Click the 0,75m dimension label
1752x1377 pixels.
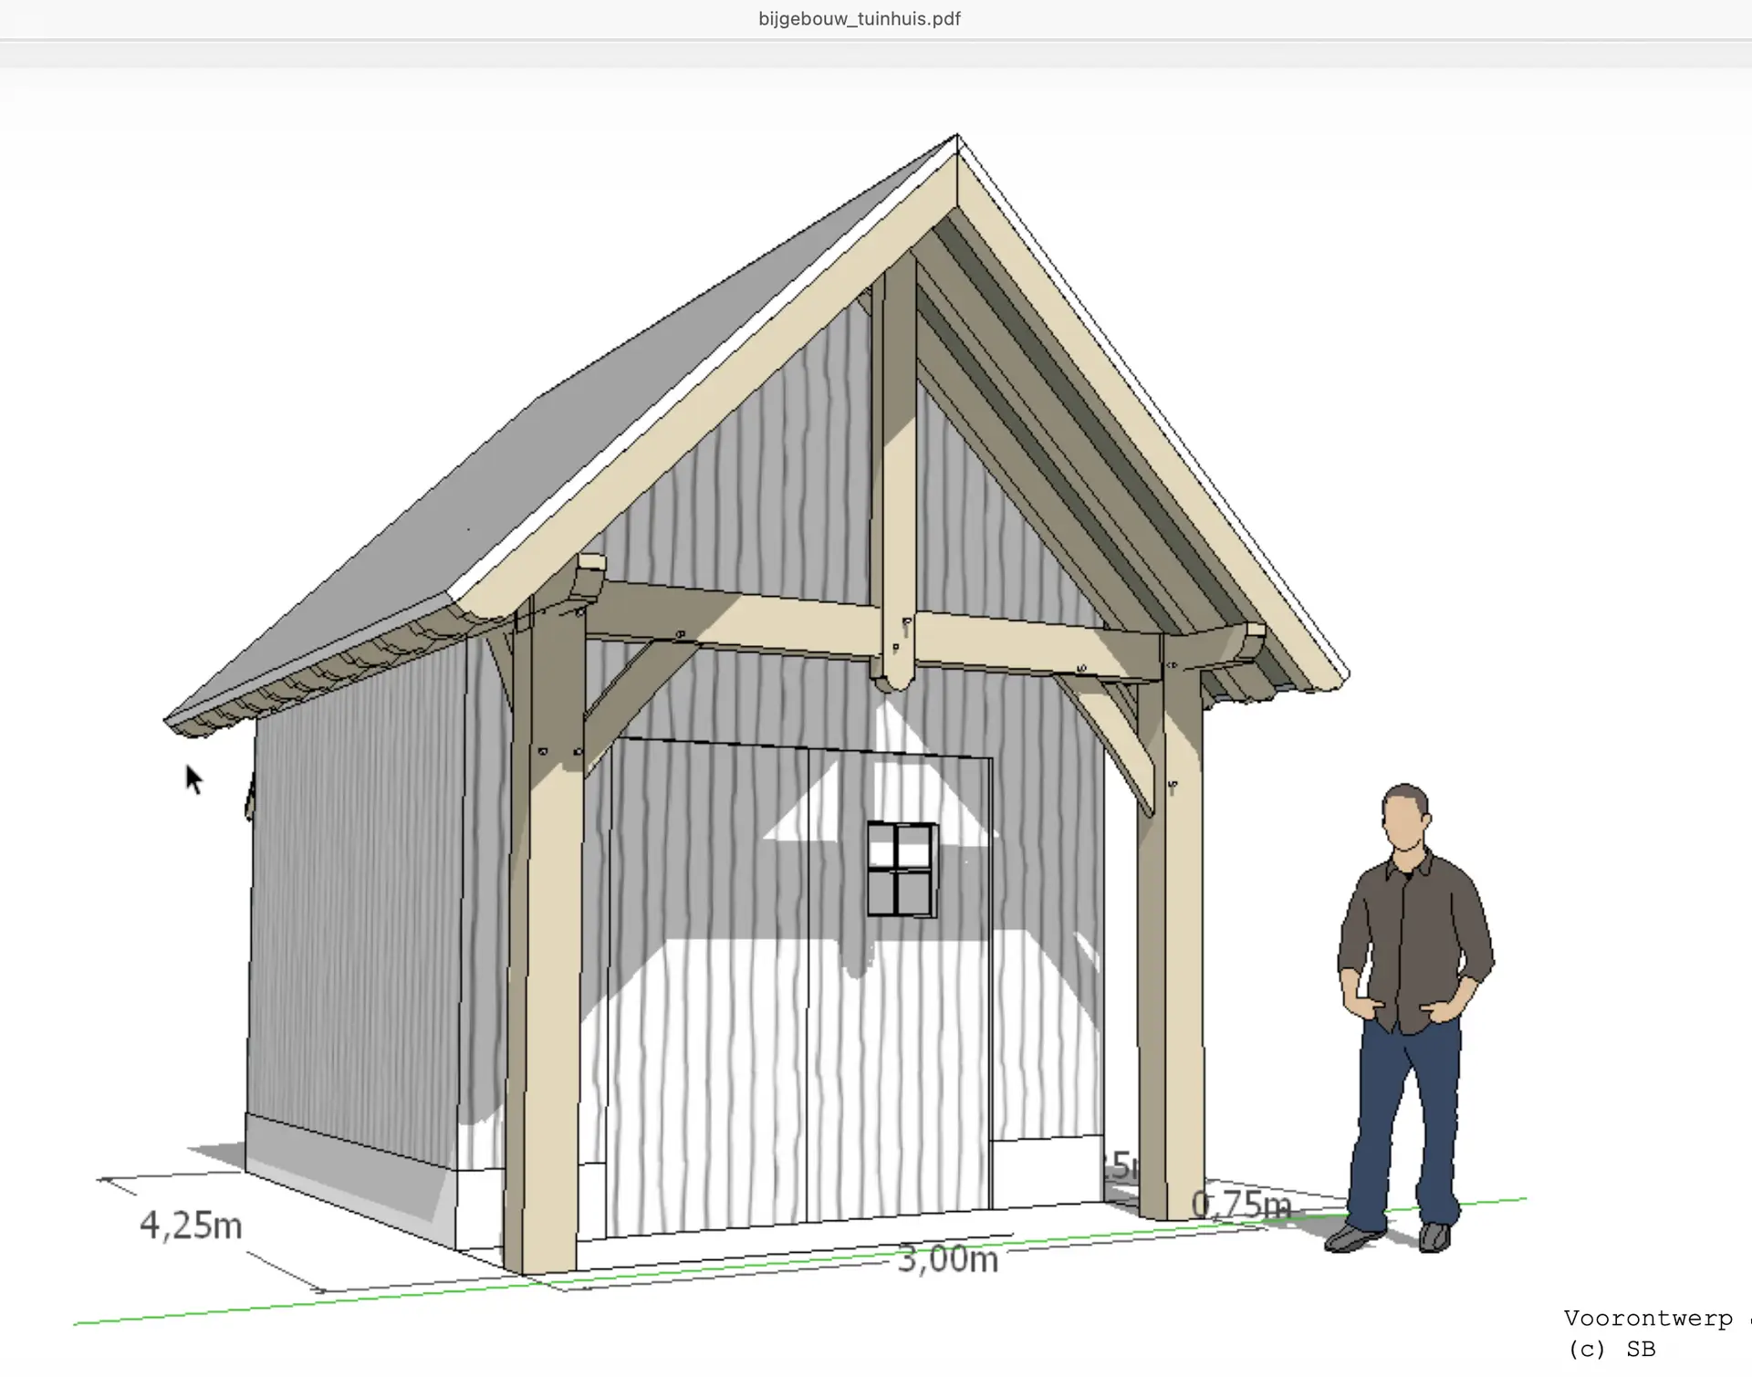click(x=1241, y=1205)
